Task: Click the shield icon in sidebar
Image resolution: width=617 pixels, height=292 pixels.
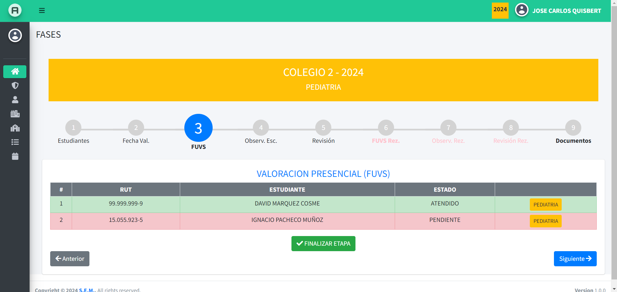Action: [x=15, y=86]
